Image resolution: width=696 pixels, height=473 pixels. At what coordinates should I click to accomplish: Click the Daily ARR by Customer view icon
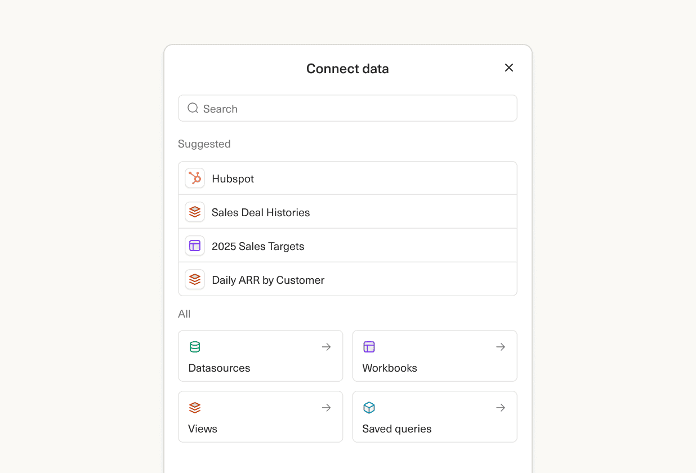point(194,279)
